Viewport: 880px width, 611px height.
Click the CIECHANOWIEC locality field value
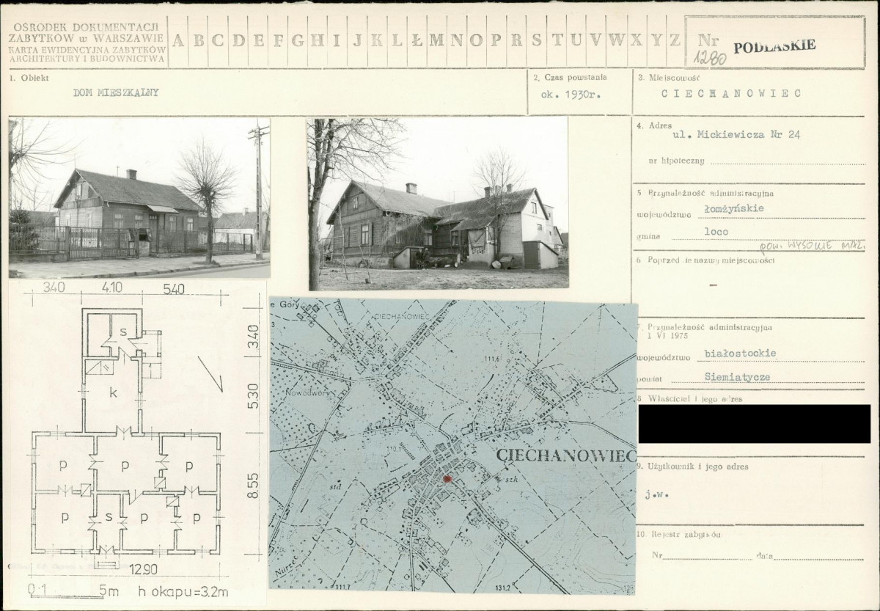click(x=730, y=94)
